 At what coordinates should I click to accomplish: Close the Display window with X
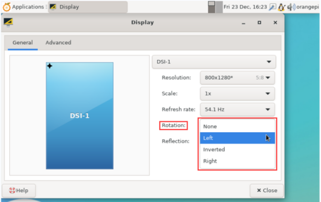(275, 22)
